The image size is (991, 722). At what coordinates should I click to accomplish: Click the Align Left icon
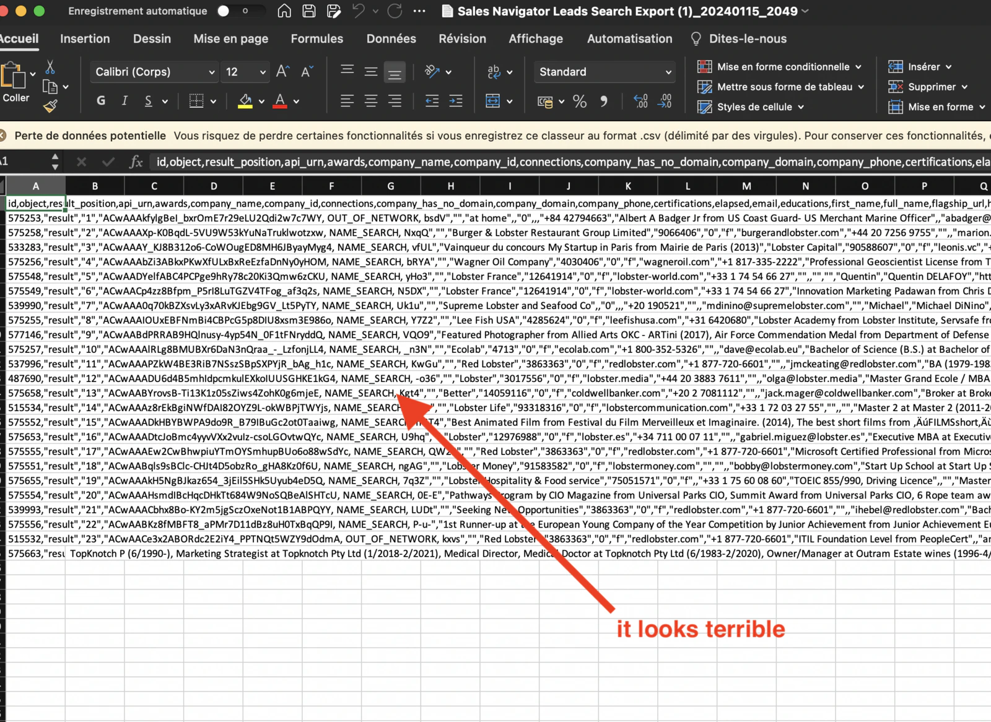[x=347, y=100]
